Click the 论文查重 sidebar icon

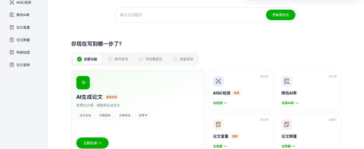coord(12,27)
